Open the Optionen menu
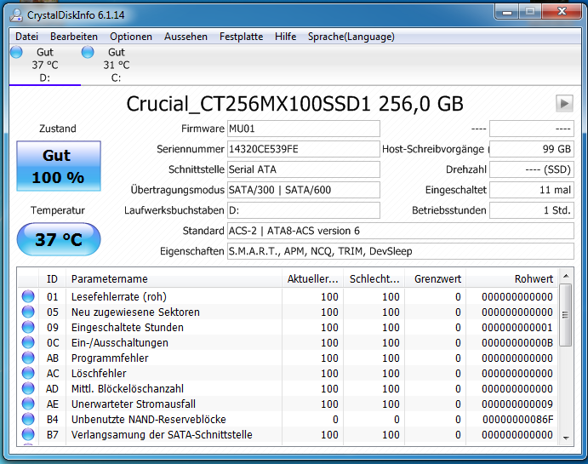This screenshot has height=464, width=588. [x=131, y=37]
